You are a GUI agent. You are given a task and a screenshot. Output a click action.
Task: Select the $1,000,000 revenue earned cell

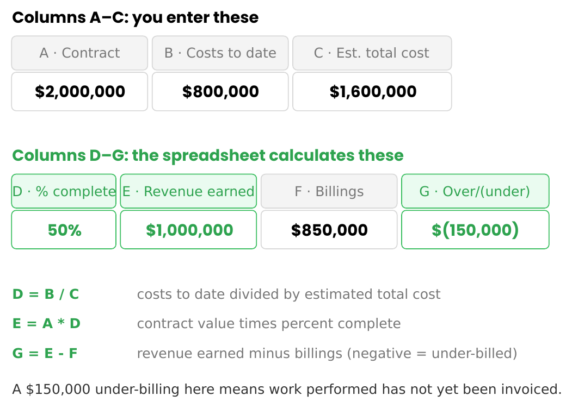click(188, 230)
